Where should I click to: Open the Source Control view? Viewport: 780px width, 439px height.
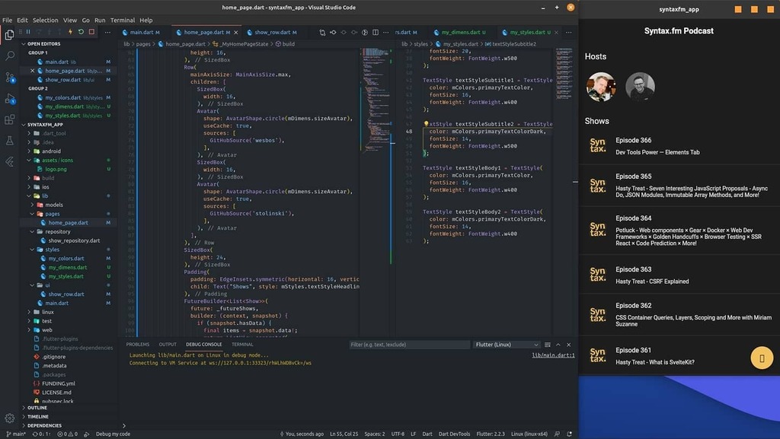9,78
